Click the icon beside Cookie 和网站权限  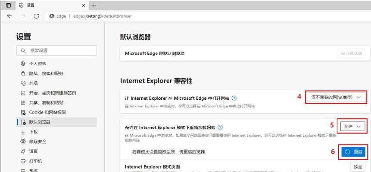[23, 113]
